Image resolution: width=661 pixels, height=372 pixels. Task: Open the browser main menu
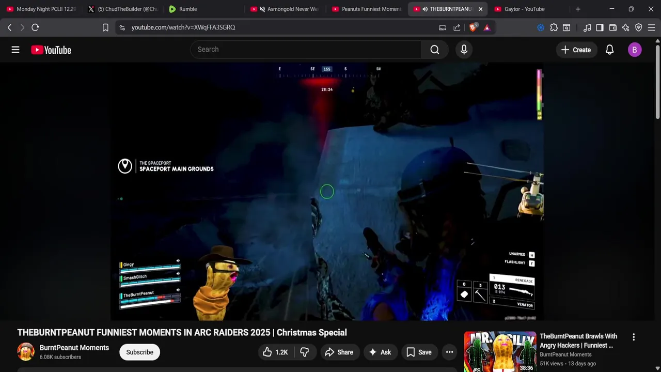click(652, 27)
